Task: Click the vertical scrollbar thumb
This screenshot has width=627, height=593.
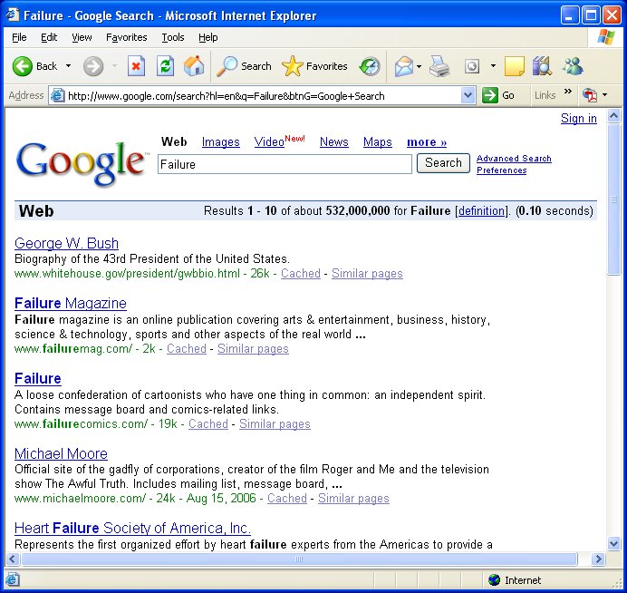Action: tap(613, 199)
